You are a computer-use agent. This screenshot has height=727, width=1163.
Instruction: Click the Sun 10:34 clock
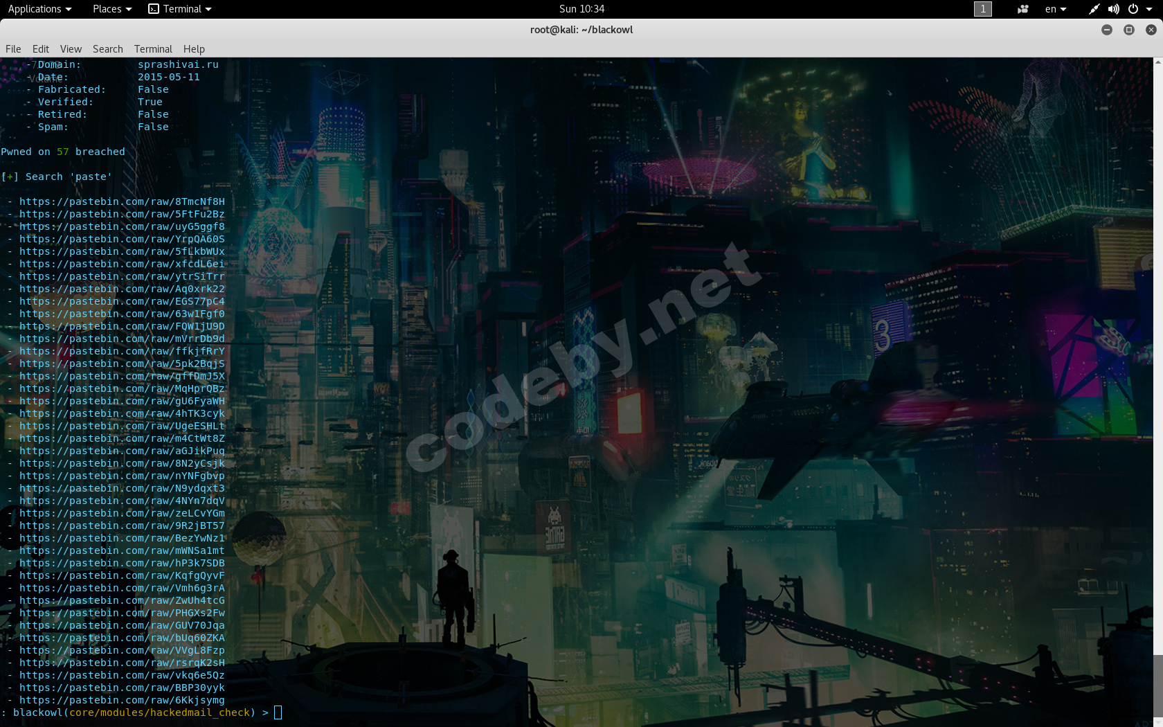[x=581, y=9]
